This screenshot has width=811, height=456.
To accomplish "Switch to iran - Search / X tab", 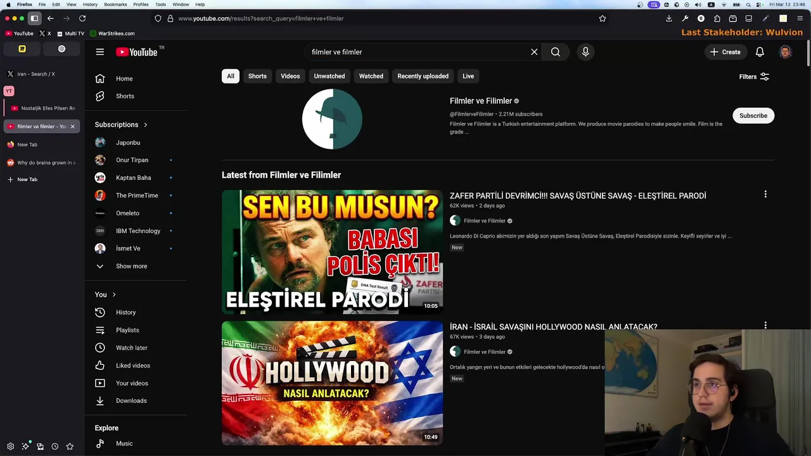I will click(x=41, y=74).
